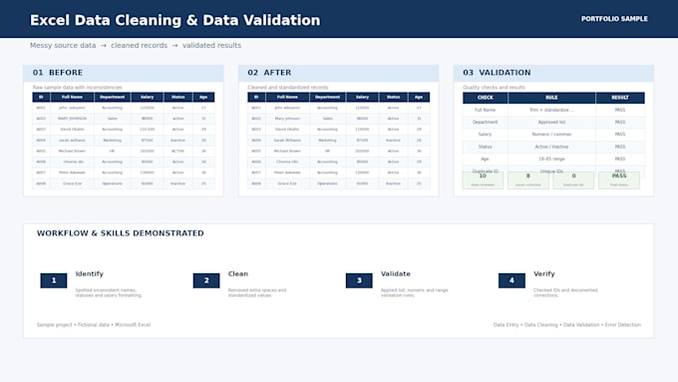Click the 'PORTFOLIO SAMPLE' label in header
Viewport: 678px width, 382px height.
614,19
